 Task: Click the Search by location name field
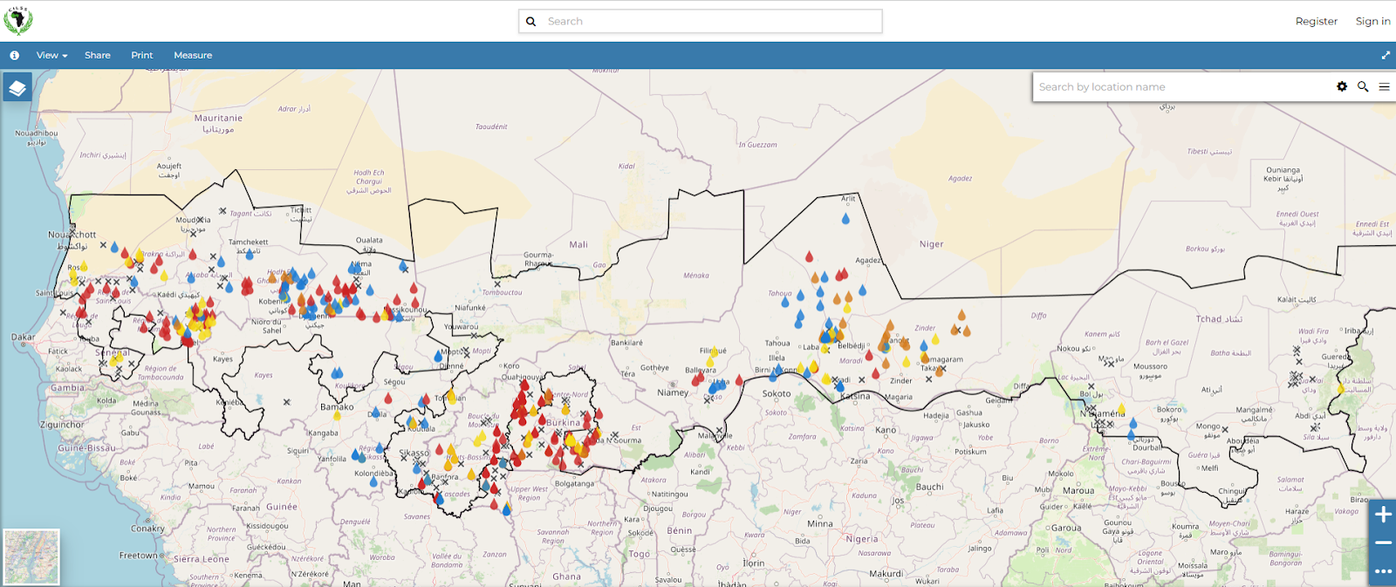click(1182, 86)
